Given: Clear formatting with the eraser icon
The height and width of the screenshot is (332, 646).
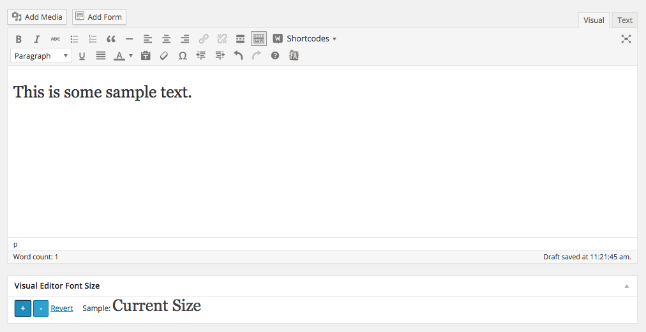Looking at the screenshot, I should tap(164, 56).
